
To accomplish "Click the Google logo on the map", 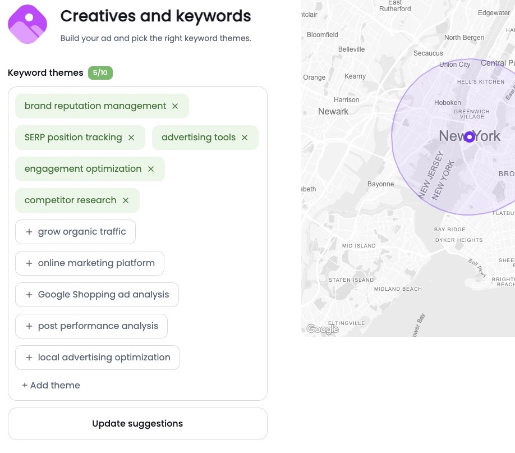I will click(322, 329).
